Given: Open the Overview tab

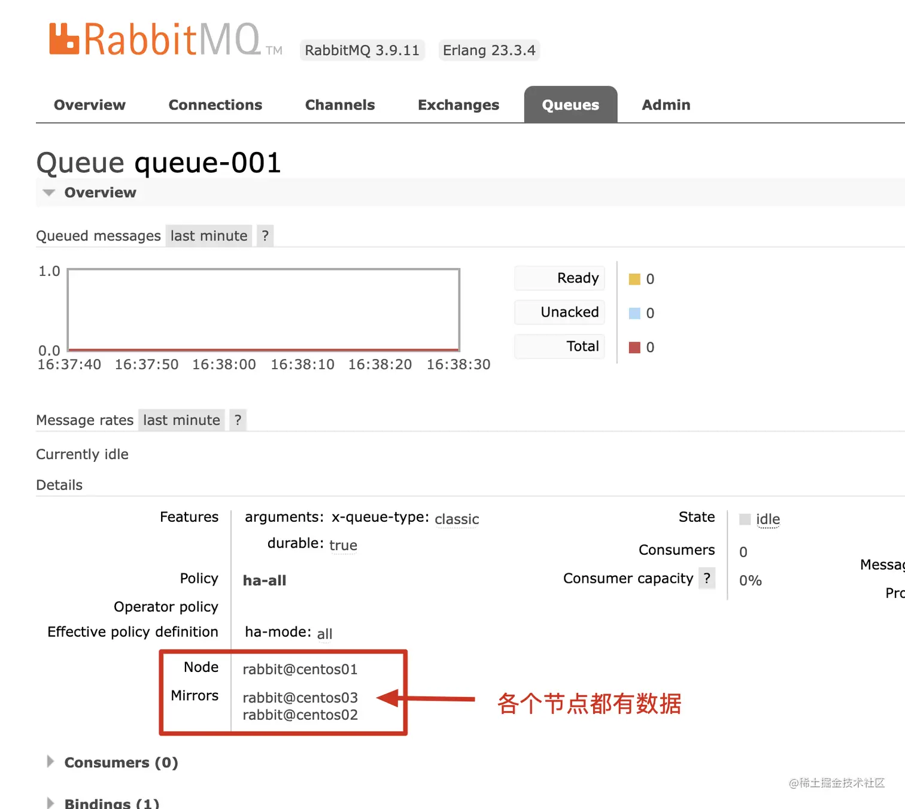Looking at the screenshot, I should tap(90, 105).
